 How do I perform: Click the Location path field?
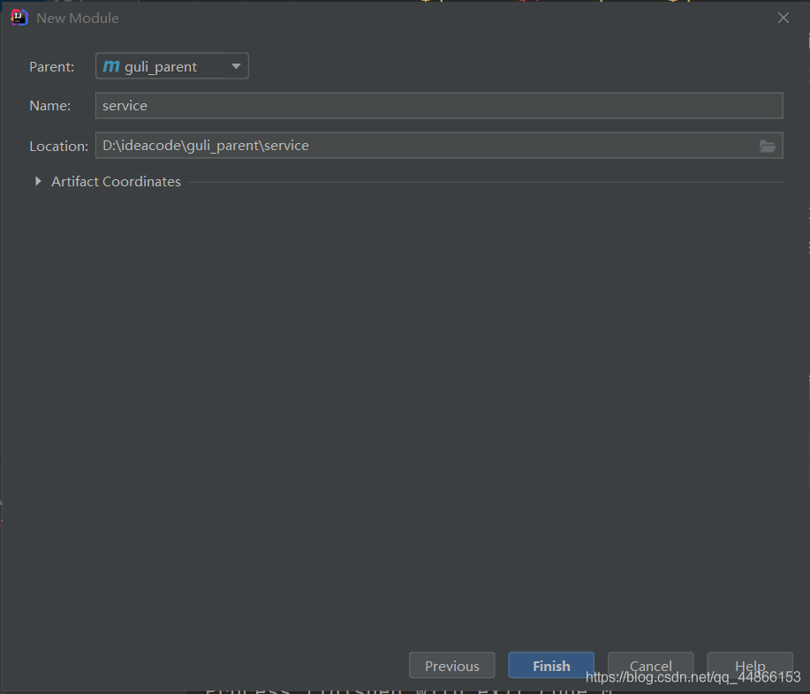point(439,145)
